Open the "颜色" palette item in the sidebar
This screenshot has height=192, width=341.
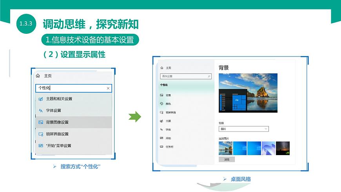coord(168,104)
